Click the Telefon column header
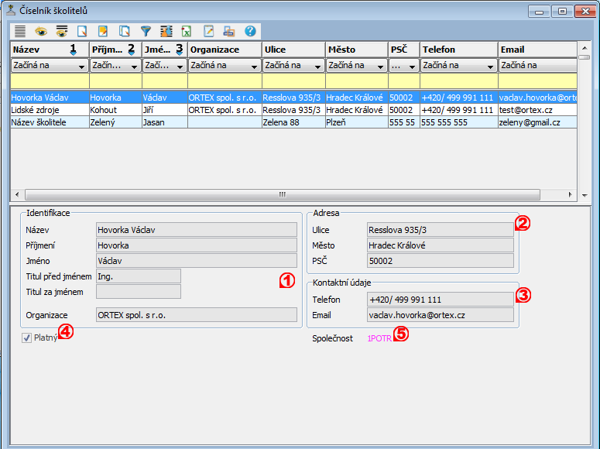 pyautogui.click(x=458, y=50)
